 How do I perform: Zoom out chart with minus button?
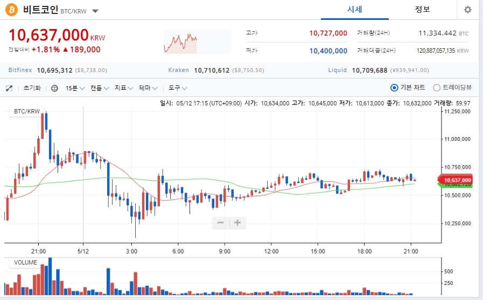tap(221, 223)
